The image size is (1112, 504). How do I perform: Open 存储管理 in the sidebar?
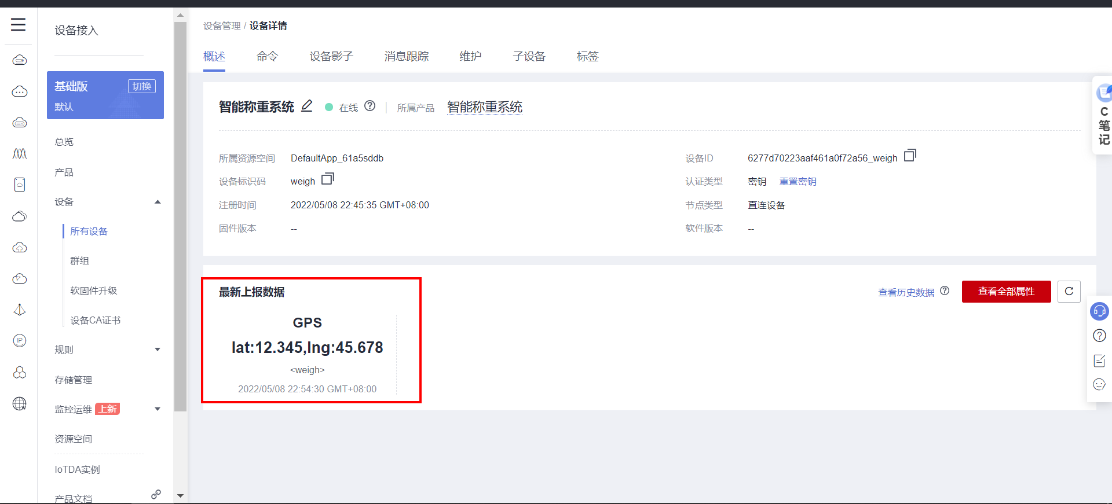pyautogui.click(x=74, y=380)
